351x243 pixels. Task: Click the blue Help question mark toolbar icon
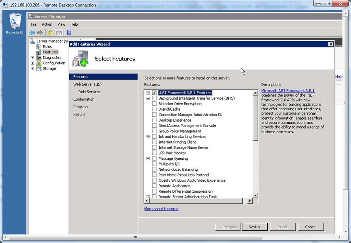pos(69,33)
